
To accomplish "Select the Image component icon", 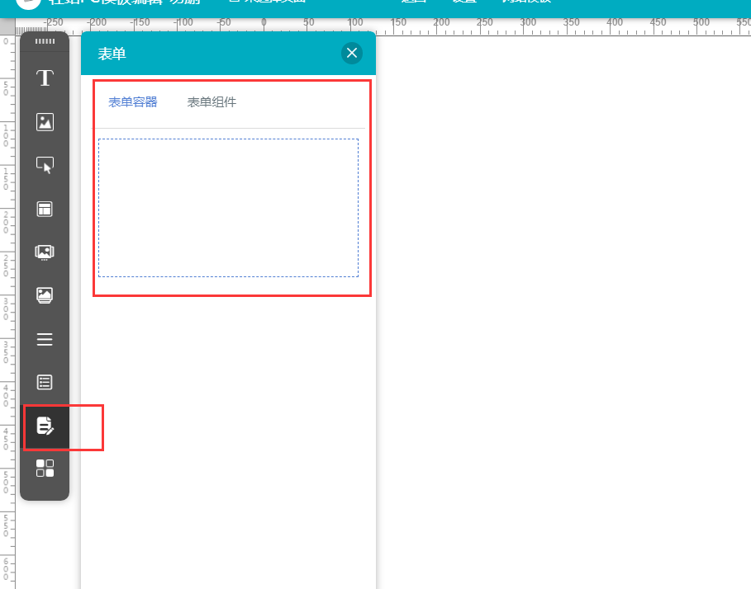I will [45, 122].
